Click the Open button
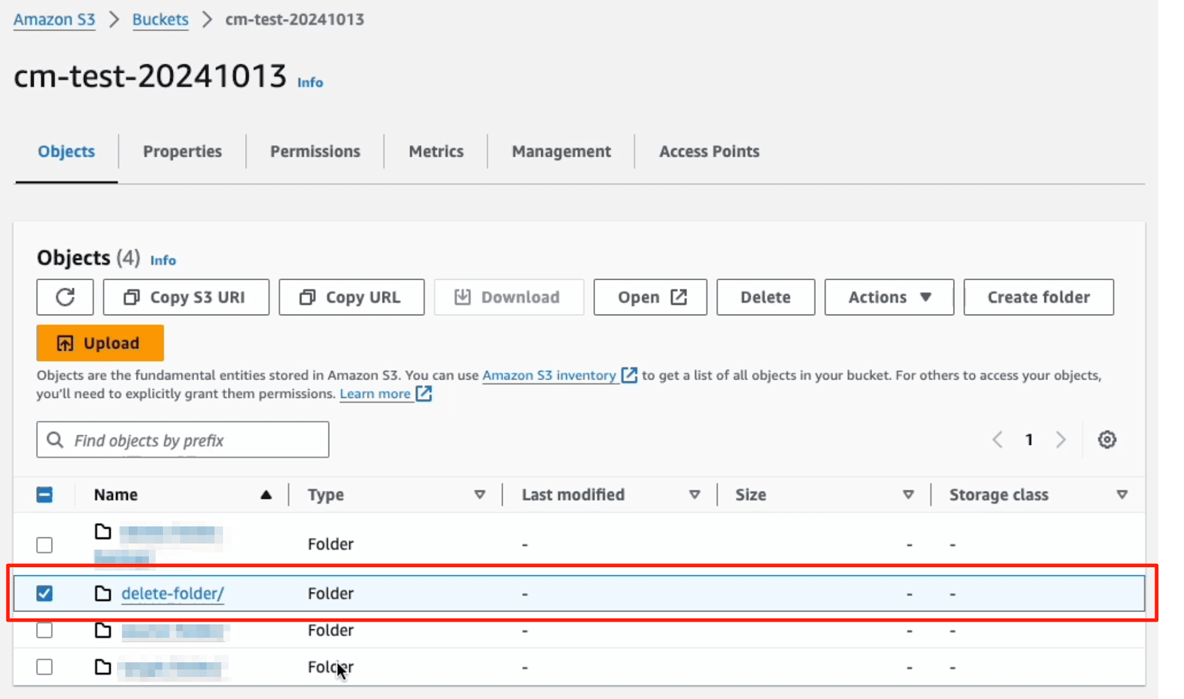 (650, 297)
